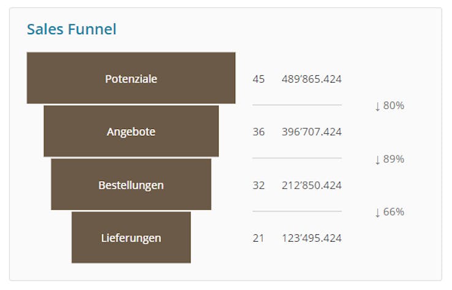Click Potenziale count 45

[258, 79]
